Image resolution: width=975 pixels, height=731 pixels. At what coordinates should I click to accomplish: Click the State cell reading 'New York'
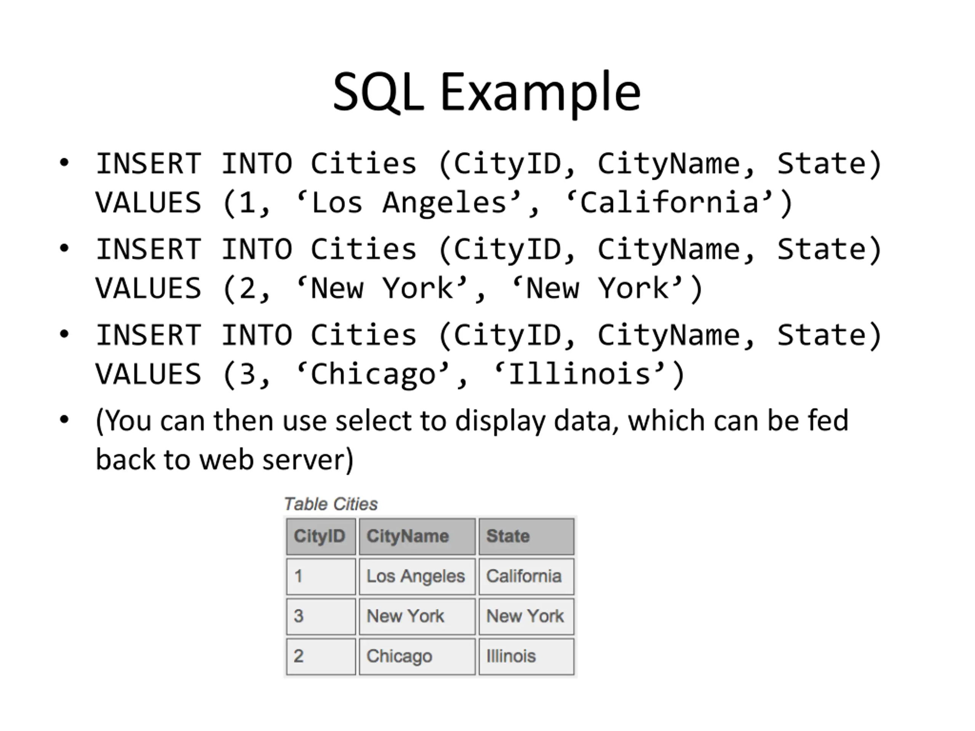point(526,616)
